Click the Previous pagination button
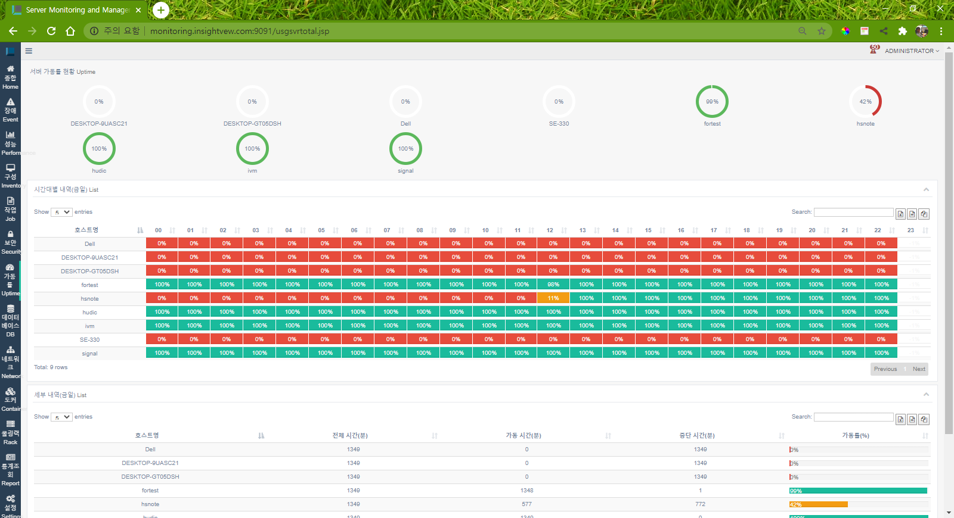Image resolution: width=954 pixels, height=518 pixels. point(885,369)
